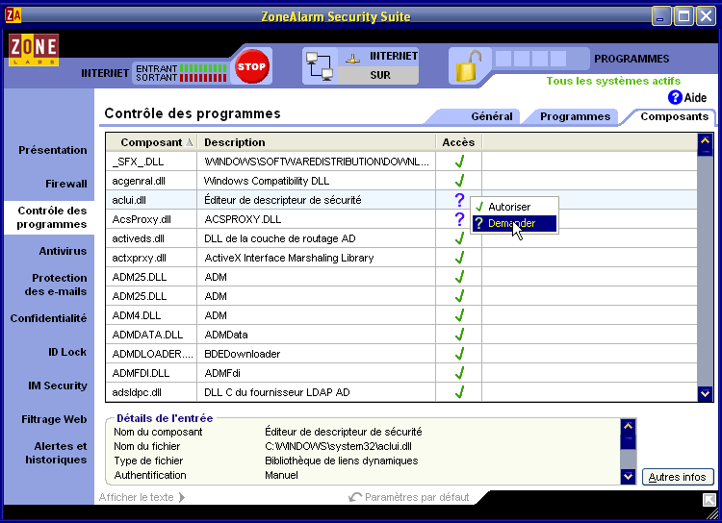Click access checkmark for ADMFDI.DLL
This screenshot has width=722, height=523.
[459, 373]
